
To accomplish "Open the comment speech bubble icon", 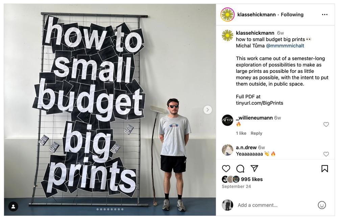I will [240, 169].
